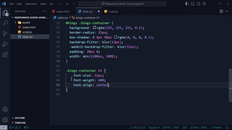Close unsaved style.css tab dot
The width and height of the screenshot is (232, 130).
pos(99,11)
